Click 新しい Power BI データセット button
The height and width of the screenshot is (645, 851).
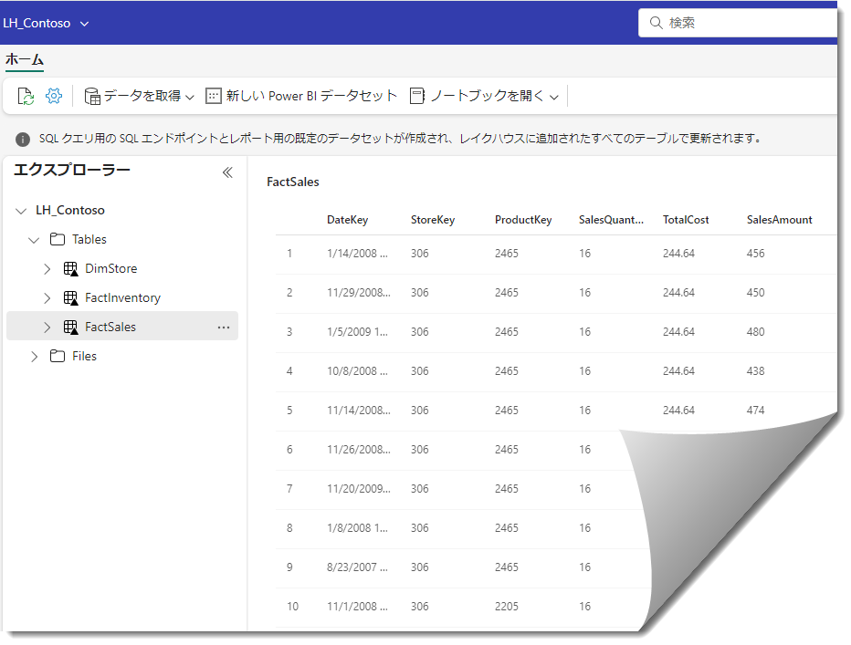(x=301, y=96)
